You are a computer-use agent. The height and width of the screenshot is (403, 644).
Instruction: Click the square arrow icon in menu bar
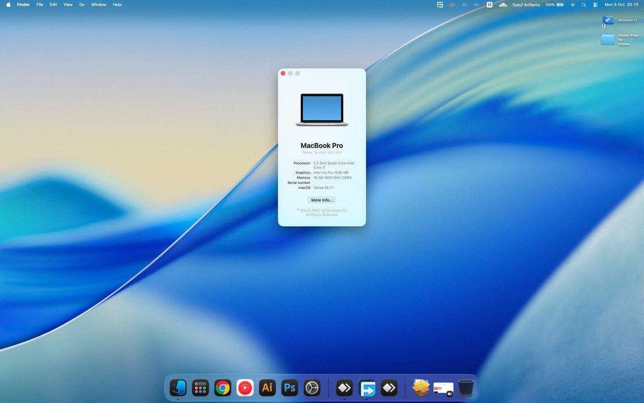[440, 4]
